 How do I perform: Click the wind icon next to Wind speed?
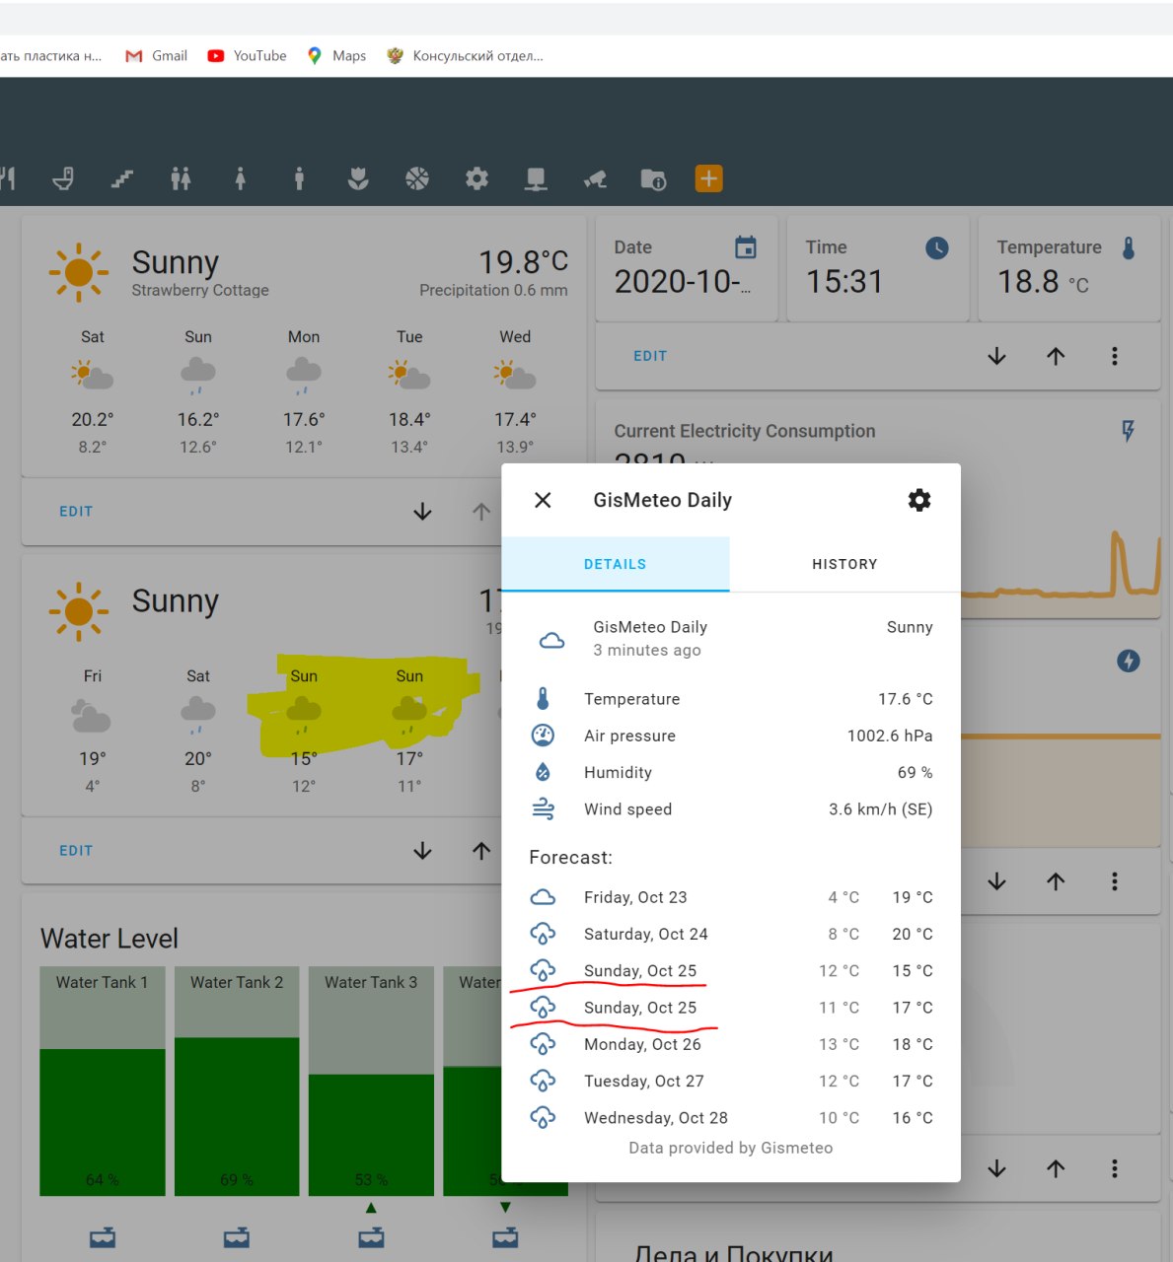[x=543, y=809]
